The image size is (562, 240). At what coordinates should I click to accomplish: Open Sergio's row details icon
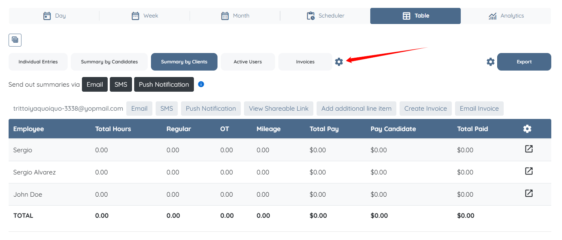pos(529,149)
